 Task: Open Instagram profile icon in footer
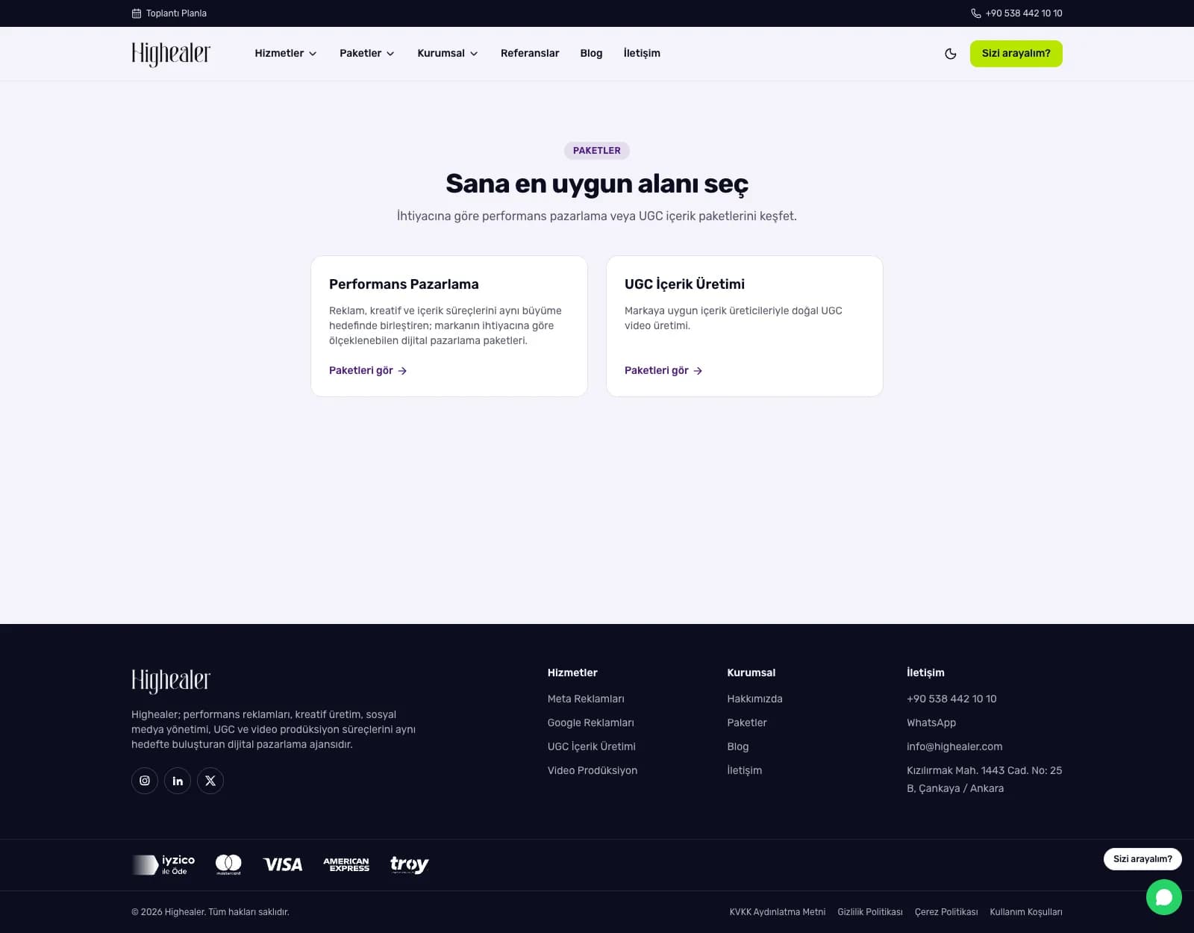coord(145,781)
